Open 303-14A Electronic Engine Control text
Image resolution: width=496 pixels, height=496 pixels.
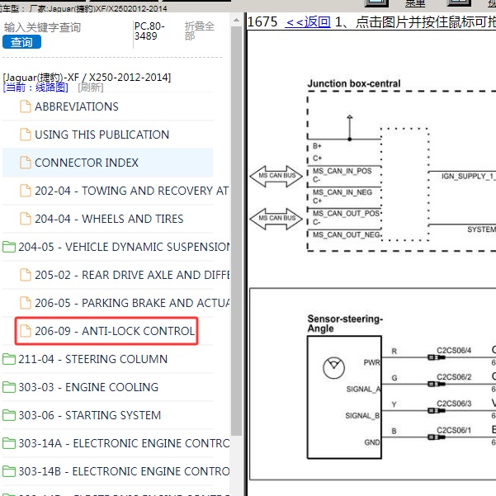point(124,443)
